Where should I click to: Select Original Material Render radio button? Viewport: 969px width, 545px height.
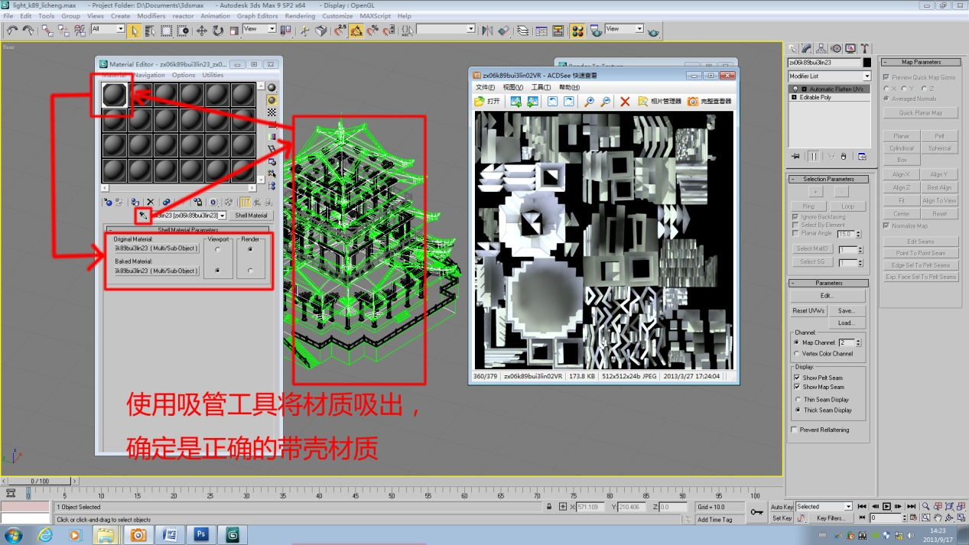click(250, 249)
